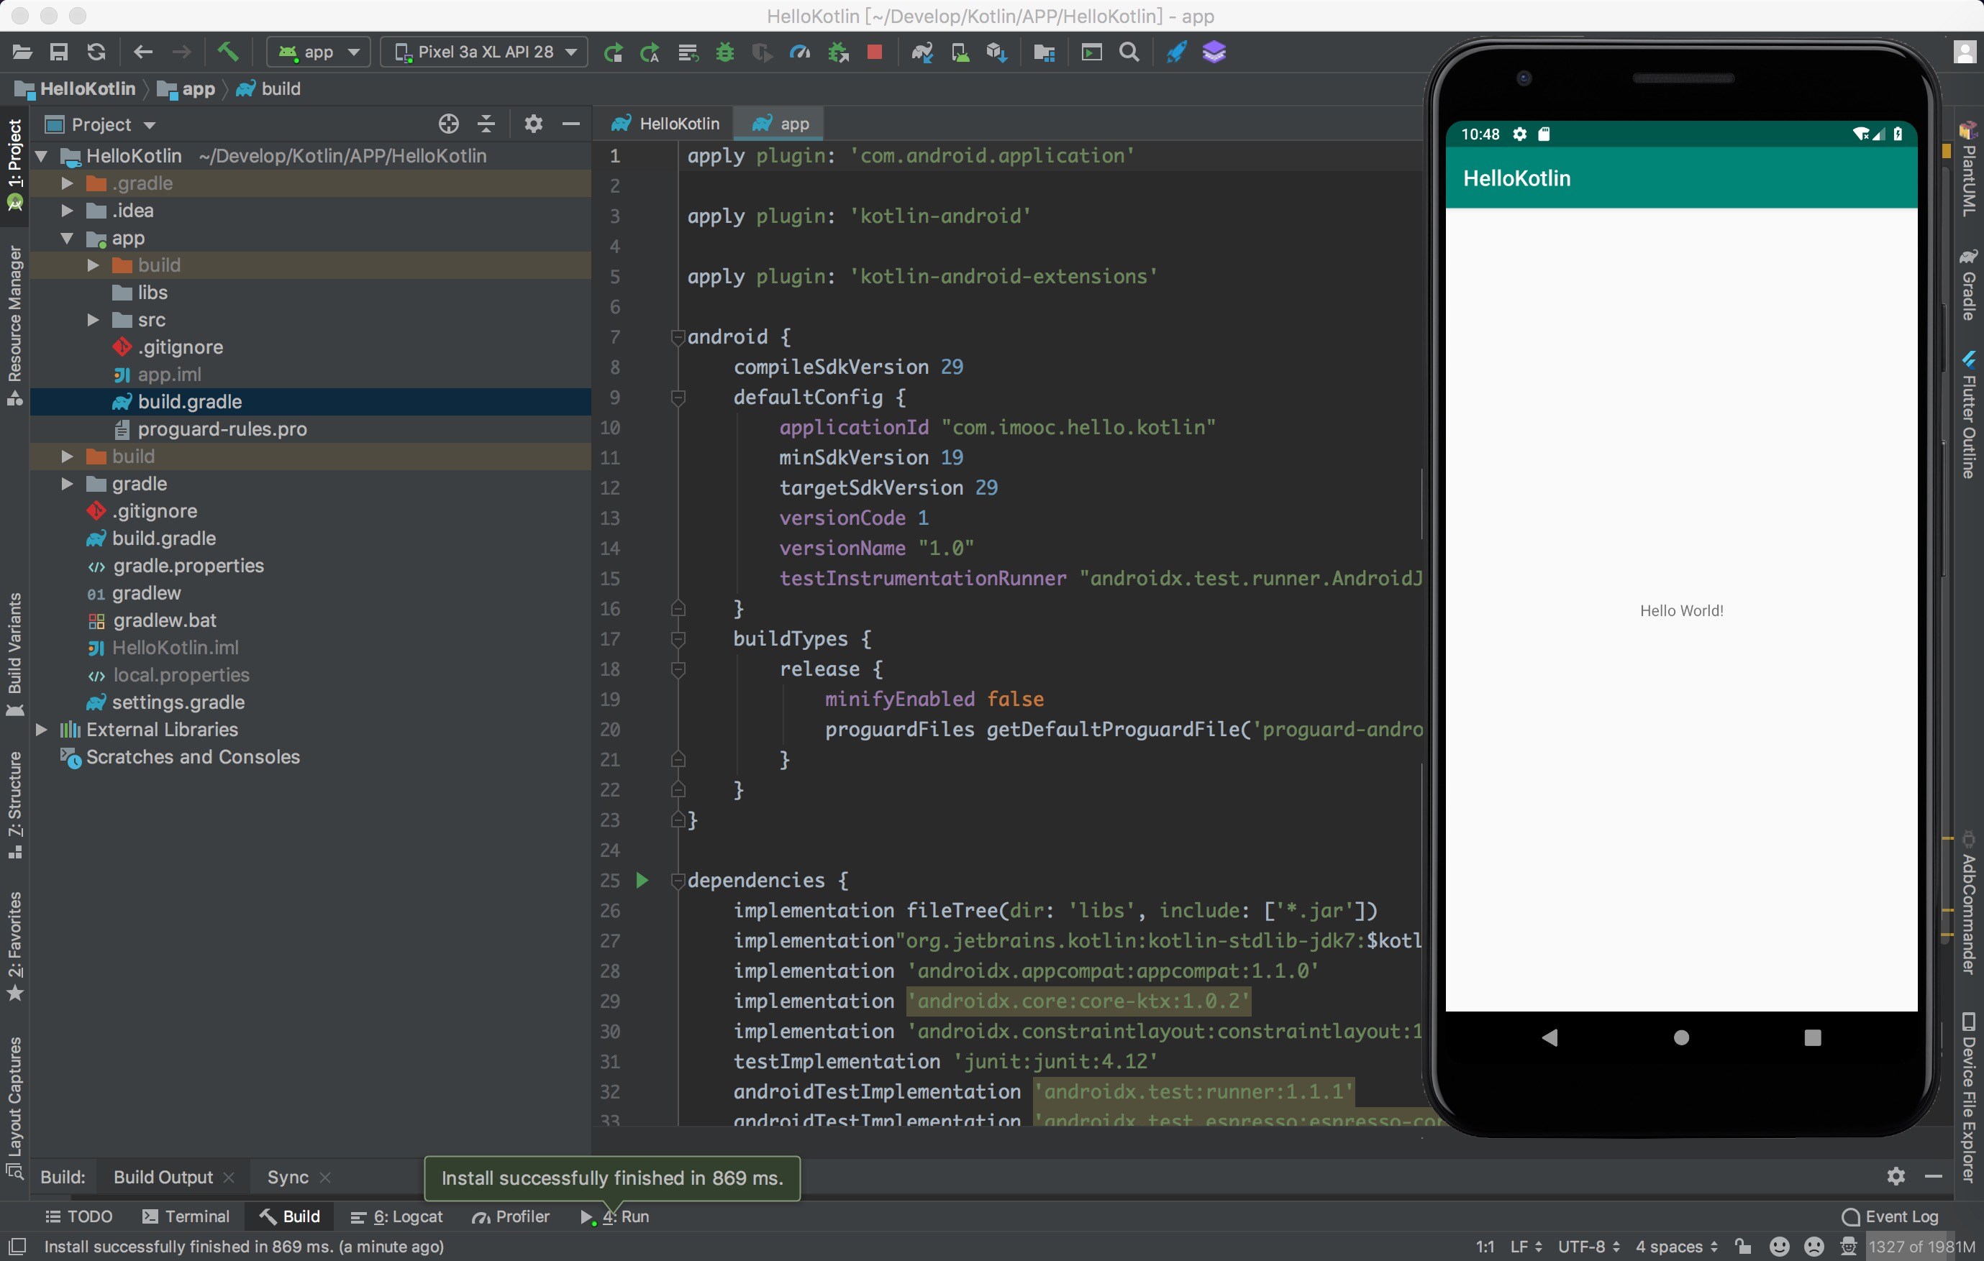The height and width of the screenshot is (1261, 1984).
Task: Open the Event Log
Action: [x=1890, y=1216]
